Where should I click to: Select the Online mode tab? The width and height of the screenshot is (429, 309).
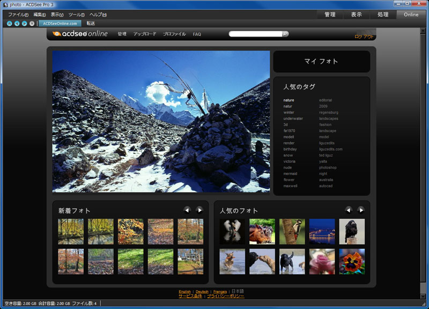(x=411, y=14)
